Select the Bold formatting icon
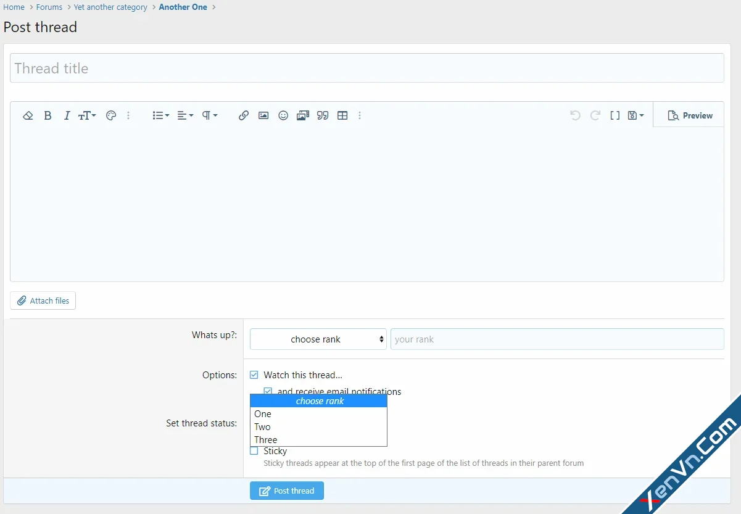The height and width of the screenshot is (514, 741). pyautogui.click(x=48, y=115)
